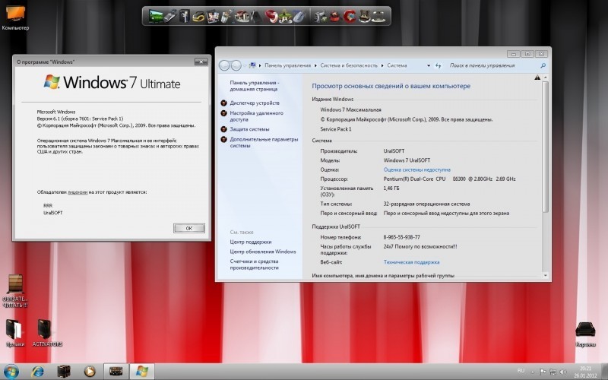The height and width of the screenshot is (380, 608).
Task: Open the dark folder library taskbar icon
Action: click(64, 372)
